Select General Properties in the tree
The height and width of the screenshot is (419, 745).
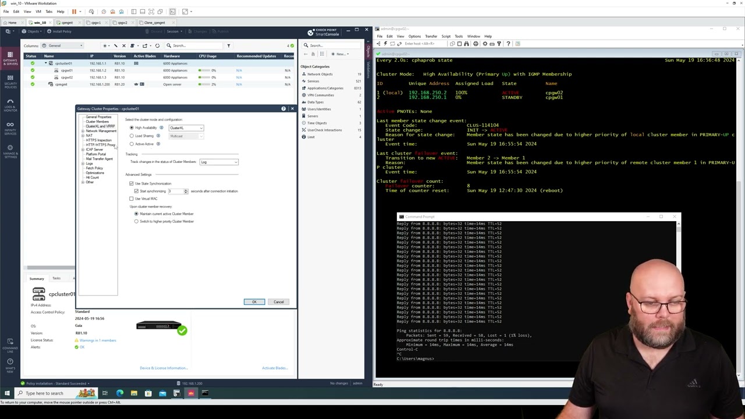point(98,117)
